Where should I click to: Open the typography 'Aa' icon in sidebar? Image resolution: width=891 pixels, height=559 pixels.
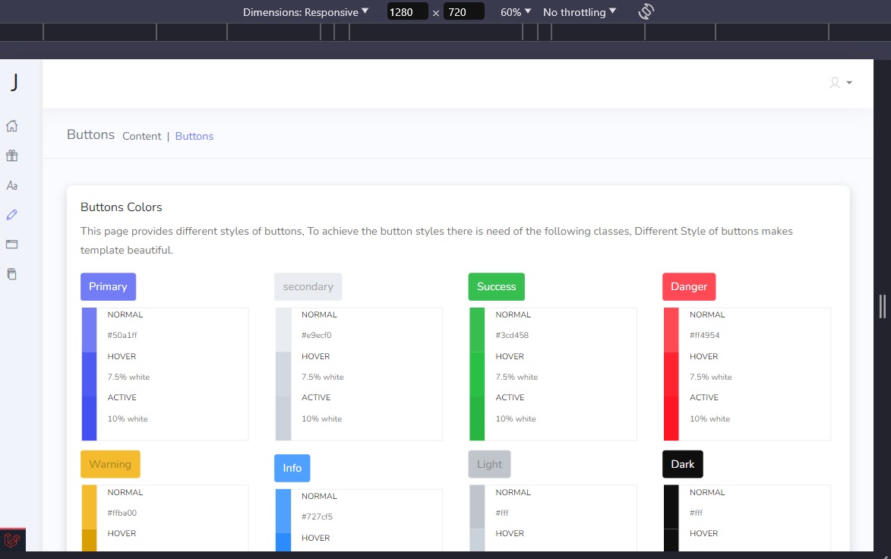pos(12,185)
